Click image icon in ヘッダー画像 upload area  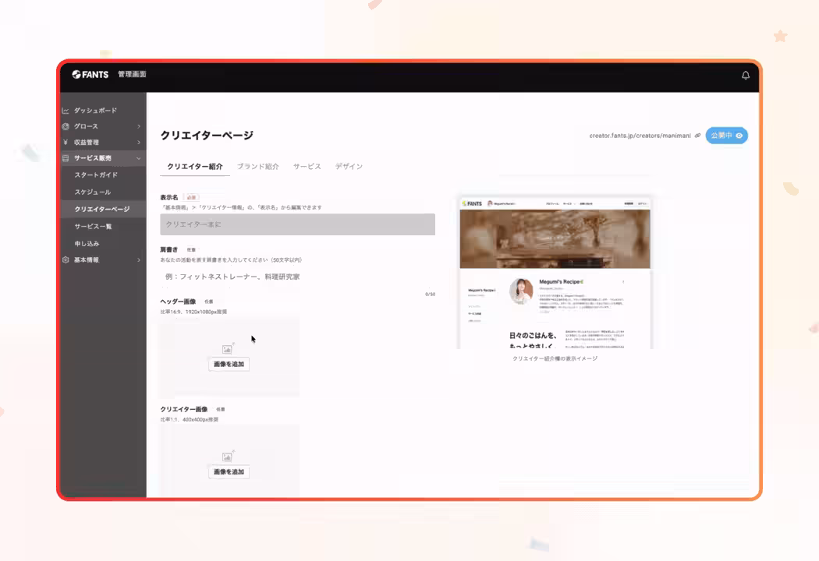[x=227, y=348]
